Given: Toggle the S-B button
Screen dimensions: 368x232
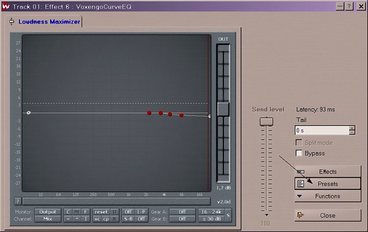Looking at the screenshot, I should tap(128, 219).
